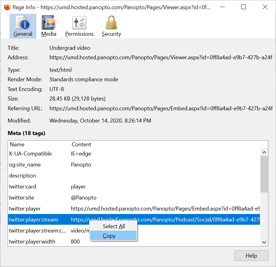Click the 'Meta (18 tags)' heading
Screen dimensions: 276x267
26,133
